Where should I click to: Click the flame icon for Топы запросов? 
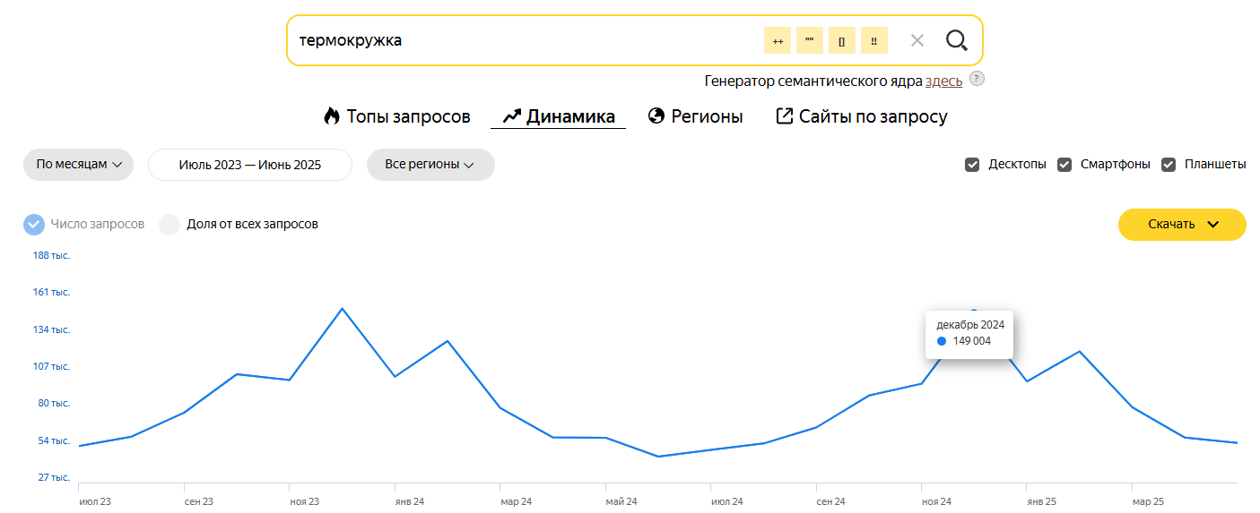pos(332,116)
